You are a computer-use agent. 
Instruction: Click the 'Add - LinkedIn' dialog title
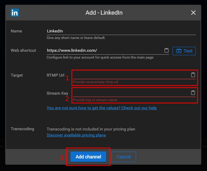[x=104, y=13]
